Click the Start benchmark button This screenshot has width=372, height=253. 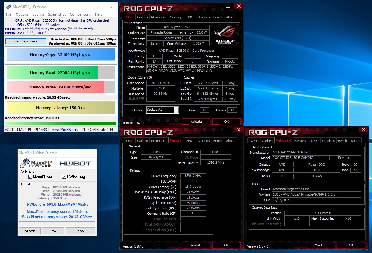click(x=26, y=41)
